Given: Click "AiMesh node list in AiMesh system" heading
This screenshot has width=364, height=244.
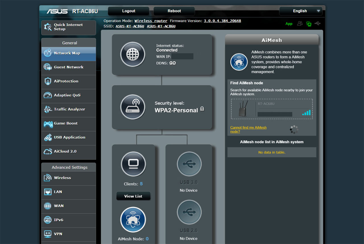Looking at the screenshot, I should point(272,142).
